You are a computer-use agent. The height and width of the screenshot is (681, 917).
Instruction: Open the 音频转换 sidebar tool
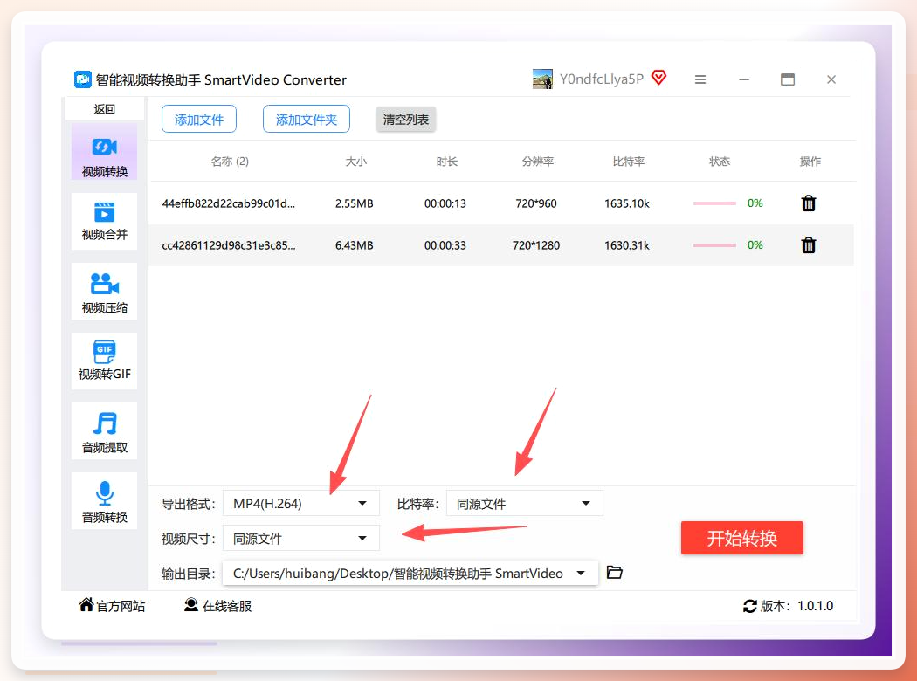pyautogui.click(x=104, y=501)
